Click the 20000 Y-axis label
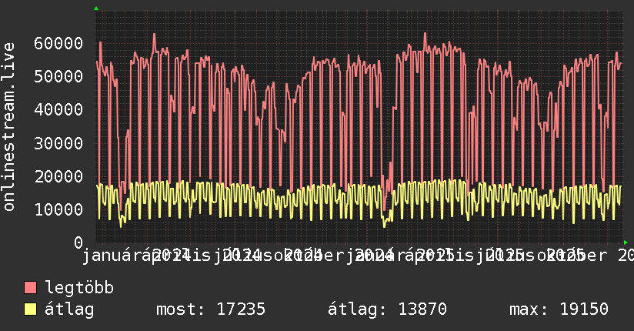Viewport: 634px width, 331px height. coord(58,176)
